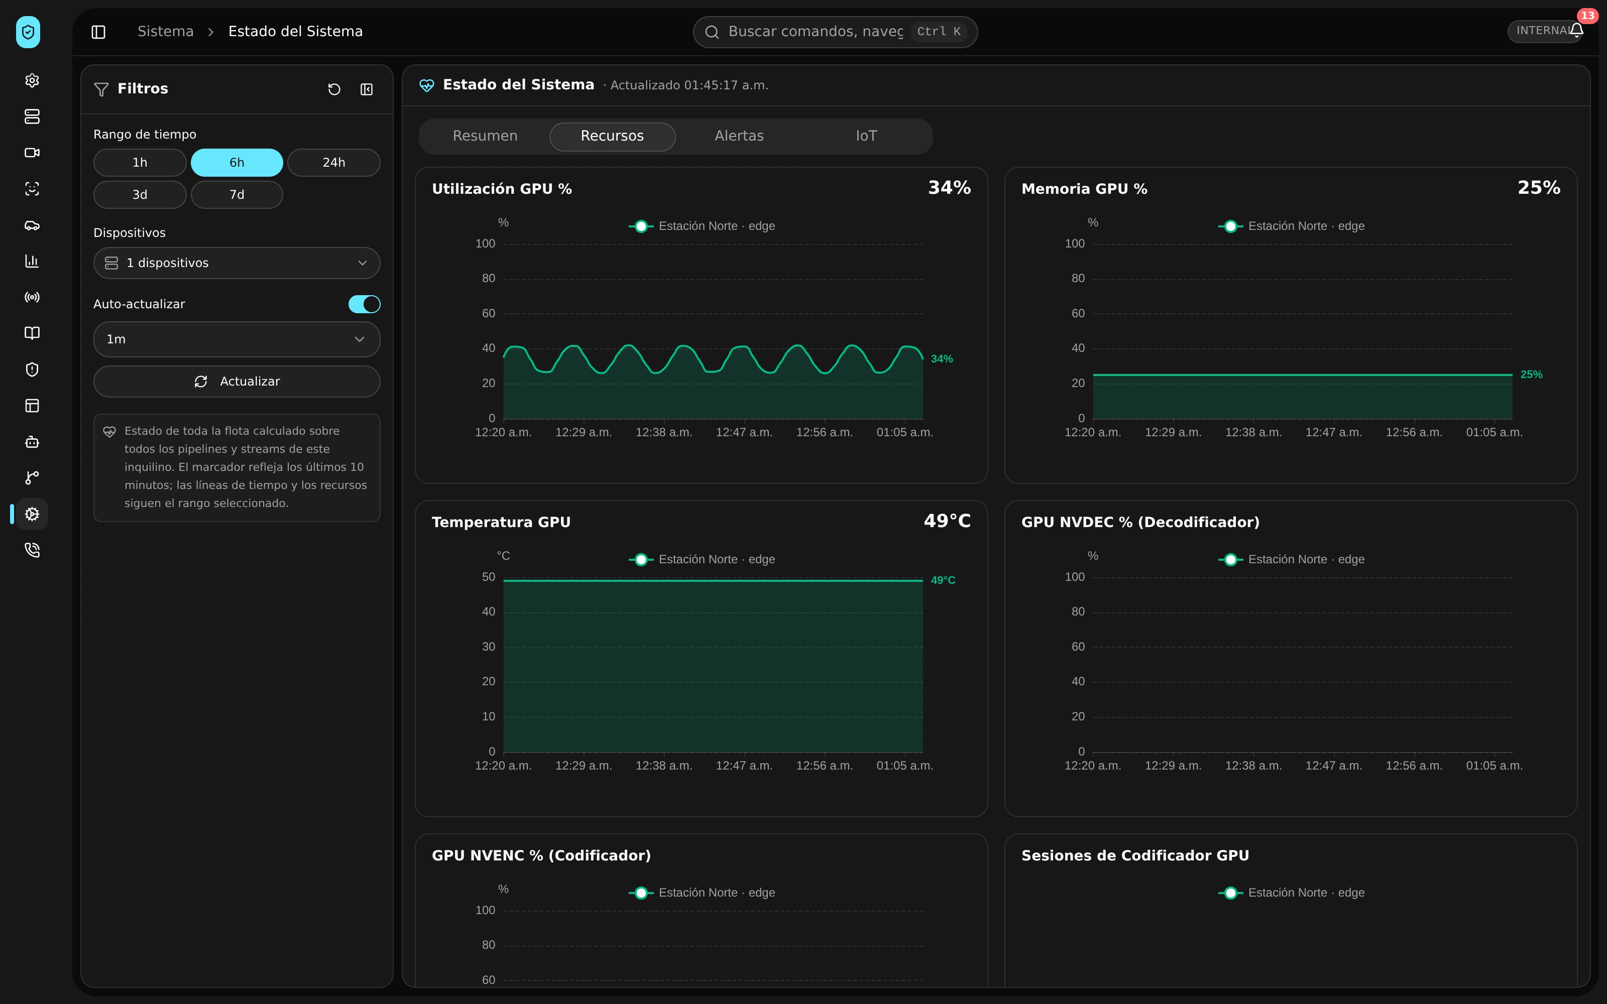Turn off the Auto-actualizar switch
1607x1004 pixels.
pos(364,304)
